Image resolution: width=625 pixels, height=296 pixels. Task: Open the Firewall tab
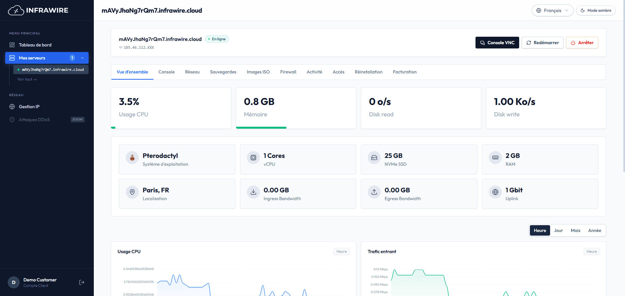[288, 72]
